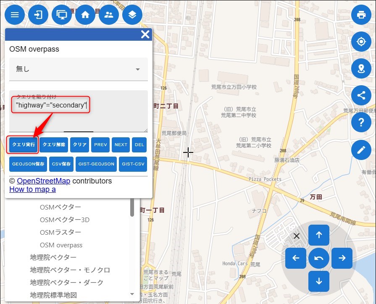Click the login arrow icon
This screenshot has width=376, height=304.
(38, 15)
